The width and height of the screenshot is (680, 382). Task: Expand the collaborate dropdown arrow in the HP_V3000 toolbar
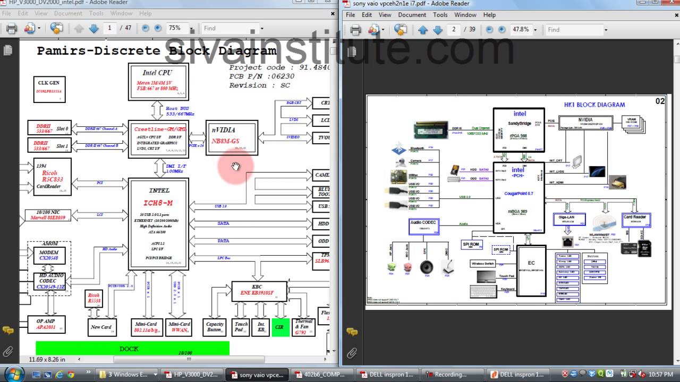40,28
